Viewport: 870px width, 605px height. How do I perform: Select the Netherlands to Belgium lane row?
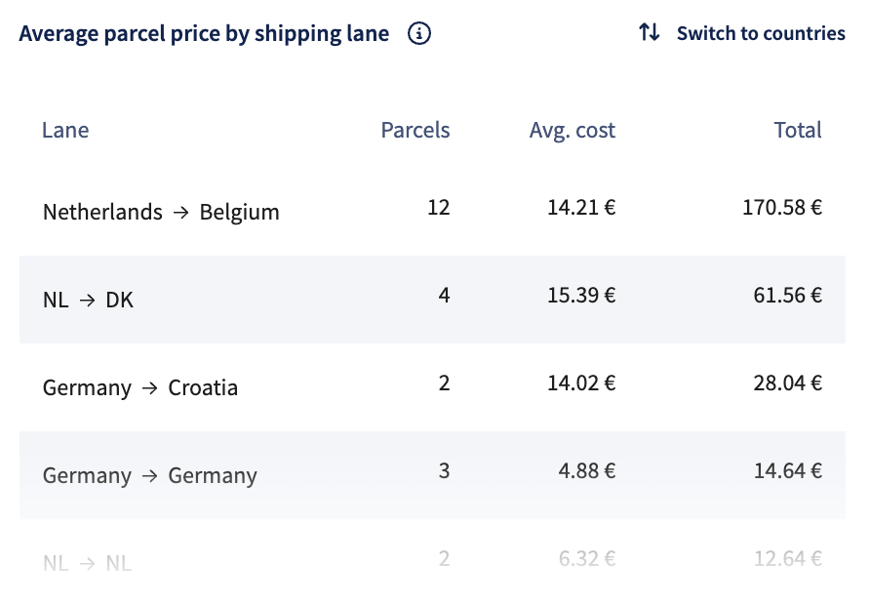[x=432, y=212]
